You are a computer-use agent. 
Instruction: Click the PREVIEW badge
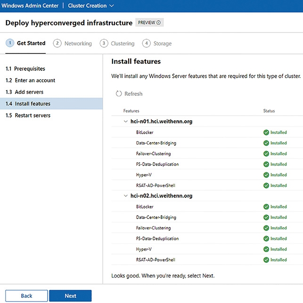(149, 23)
